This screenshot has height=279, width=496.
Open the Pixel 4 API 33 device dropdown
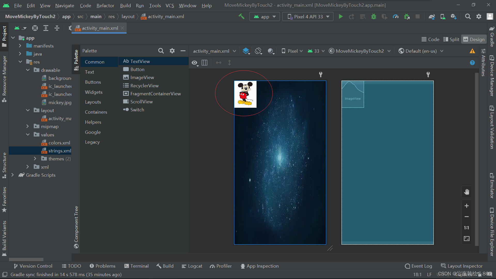[308, 17]
